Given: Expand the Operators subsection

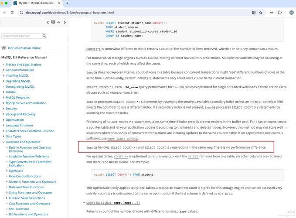Looking at the screenshot, I should pos(7,170).
